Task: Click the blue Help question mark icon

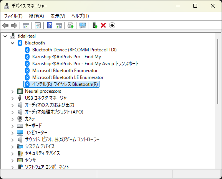Action: click(50, 26)
